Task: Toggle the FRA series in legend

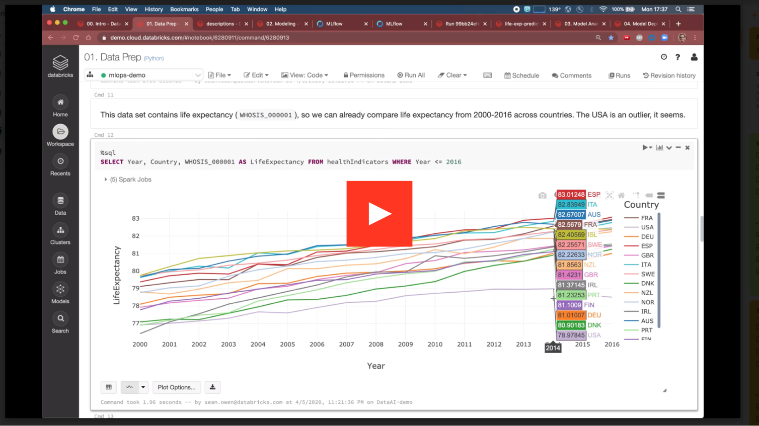Action: point(639,218)
